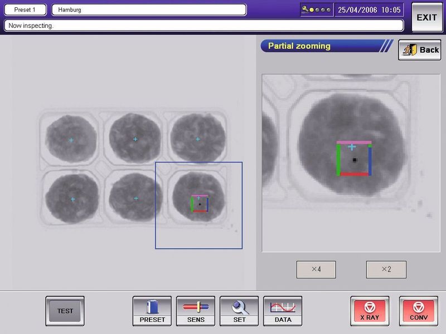Viewport: 446px width, 334px height.
Task: Stop the X RAY emission
Action: click(x=370, y=311)
